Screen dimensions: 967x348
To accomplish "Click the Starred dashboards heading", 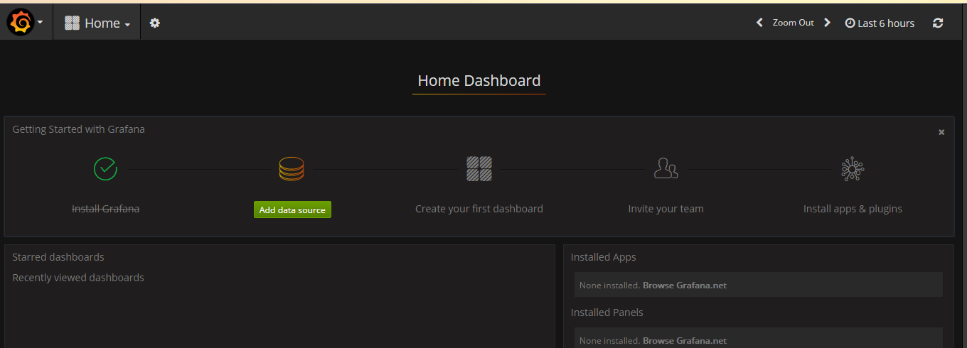I will coord(58,257).
